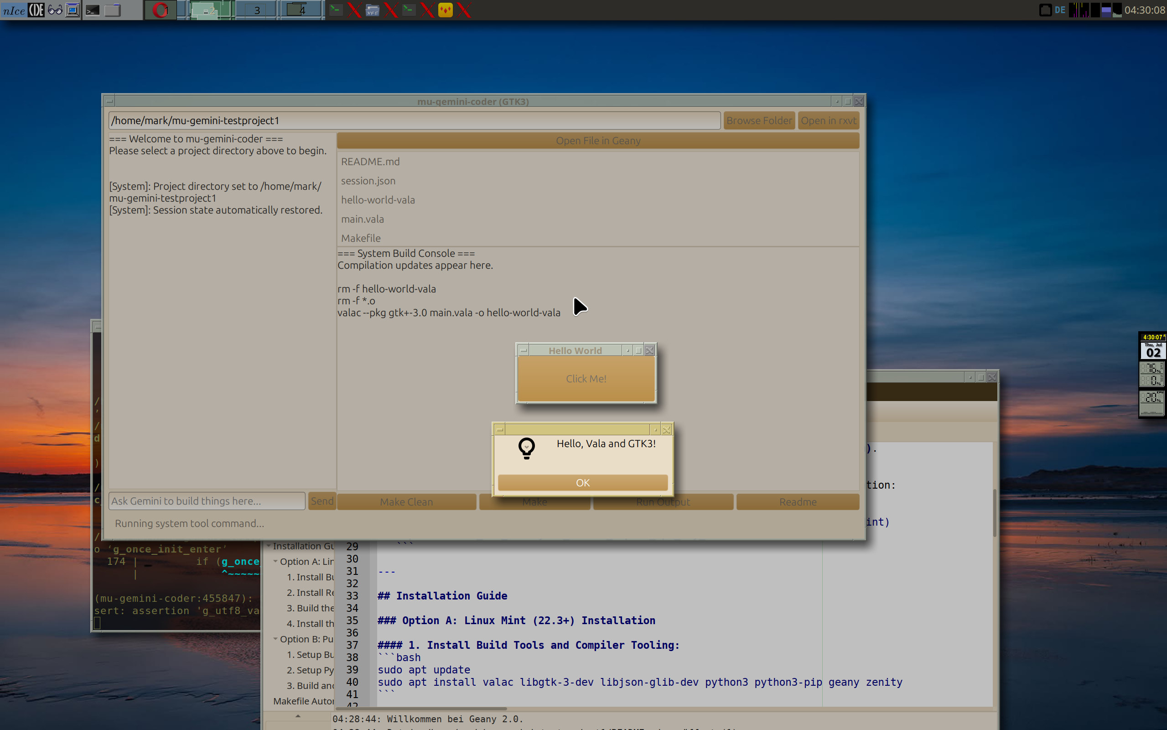Image resolution: width=1167 pixels, height=730 pixels.
Task: Select '2. Install Re…' in Geany's symbol tree
Action: [x=310, y=593]
